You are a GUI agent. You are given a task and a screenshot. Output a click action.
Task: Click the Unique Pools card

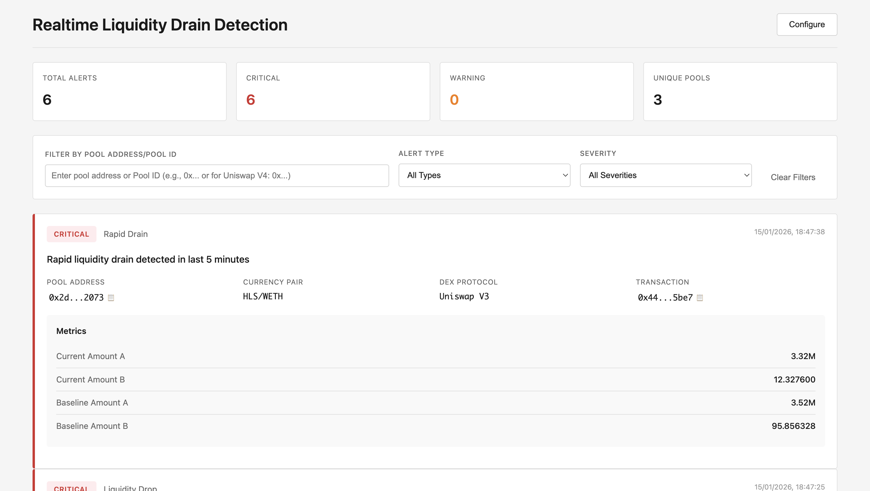click(740, 91)
